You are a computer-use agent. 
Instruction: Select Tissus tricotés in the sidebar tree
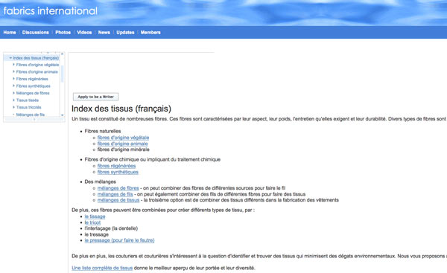coord(28,107)
